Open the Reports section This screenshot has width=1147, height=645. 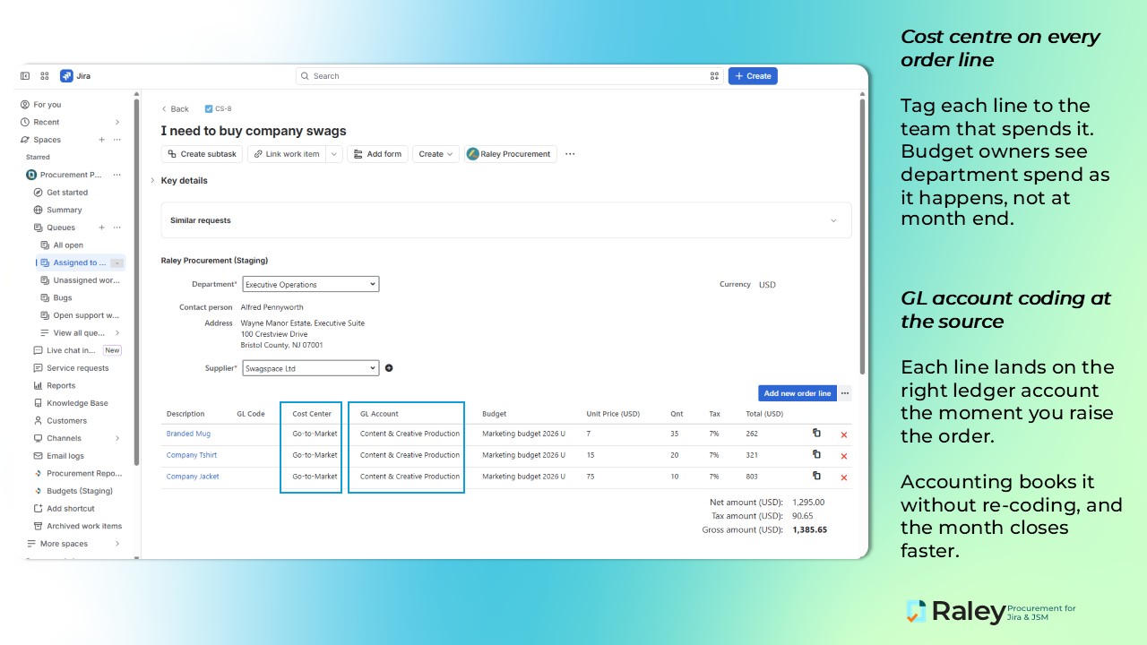[61, 385]
